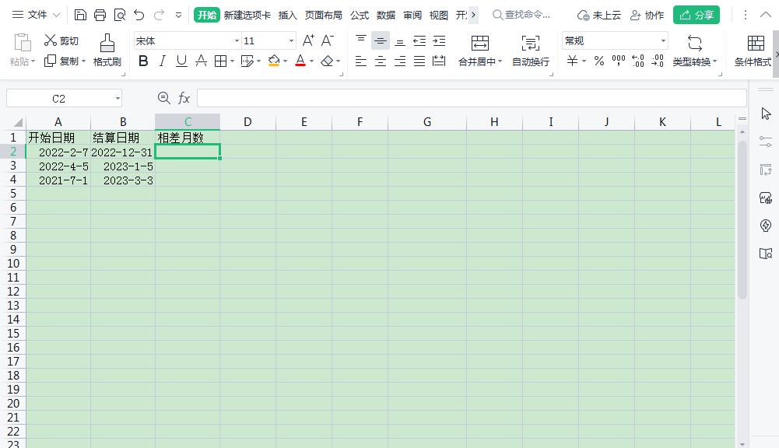Toggle Underline formatting
This screenshot has height=448, width=779.
[181, 61]
